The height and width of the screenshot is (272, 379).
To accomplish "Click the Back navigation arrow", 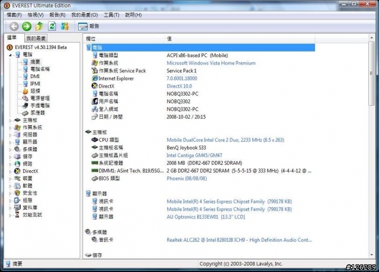I will coord(14,26).
